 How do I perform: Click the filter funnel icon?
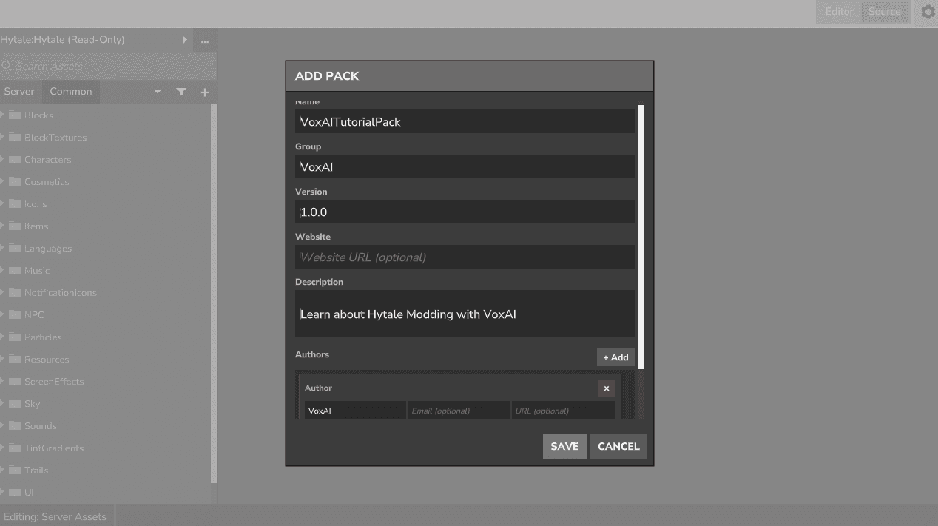pyautogui.click(x=181, y=92)
